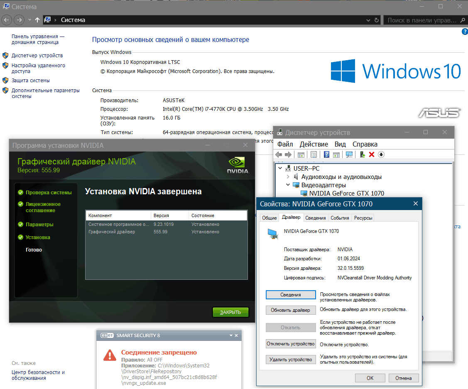Scan for hardware changes in Device Manager

349,154
